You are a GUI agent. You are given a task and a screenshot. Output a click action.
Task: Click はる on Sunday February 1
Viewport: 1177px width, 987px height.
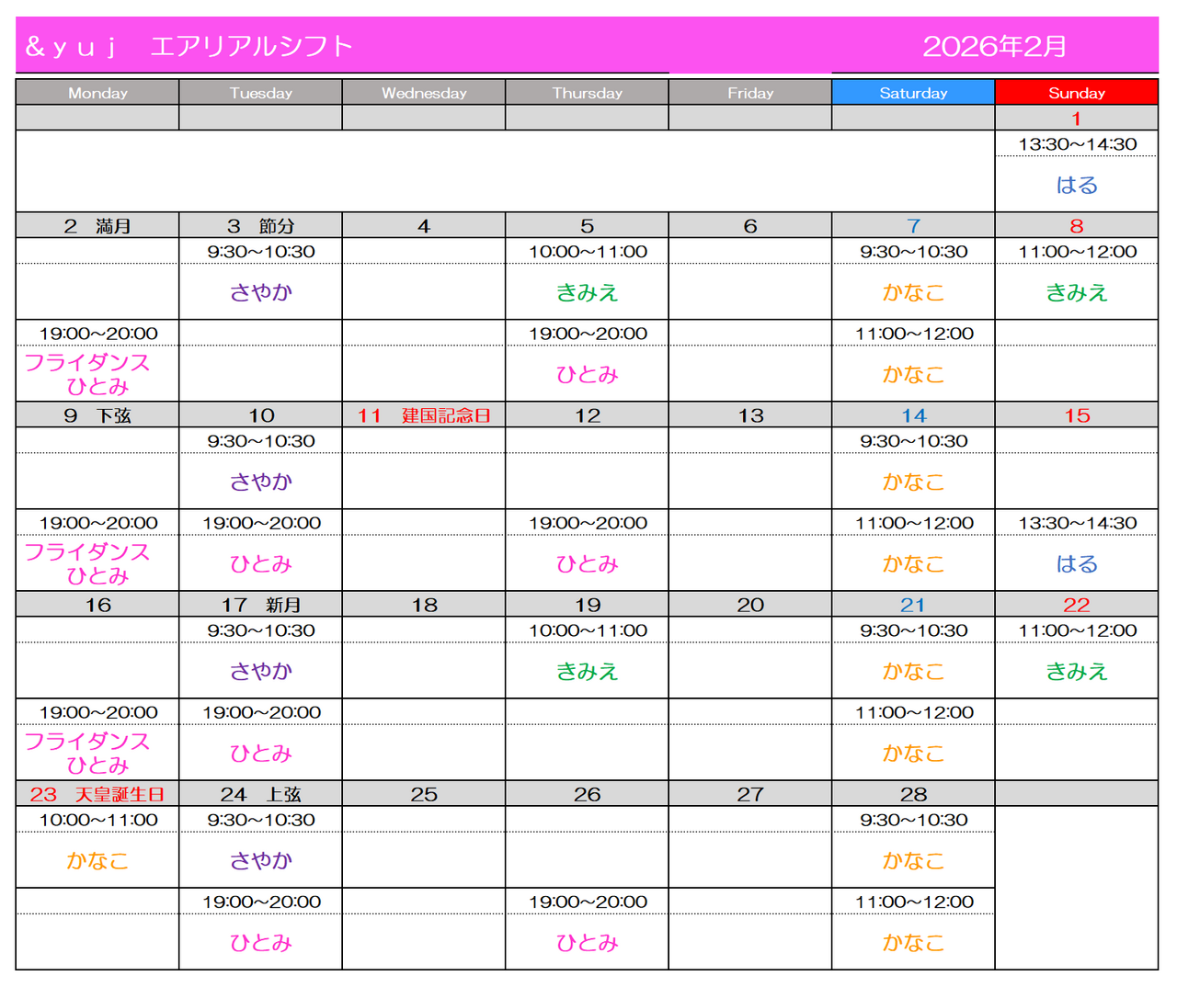click(x=1076, y=186)
